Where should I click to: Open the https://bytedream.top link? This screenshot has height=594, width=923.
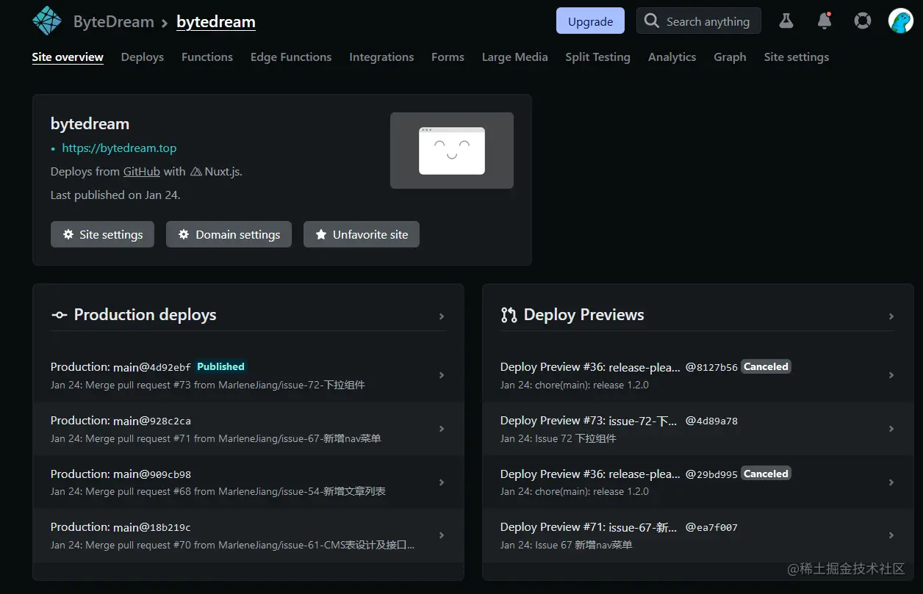pos(119,148)
